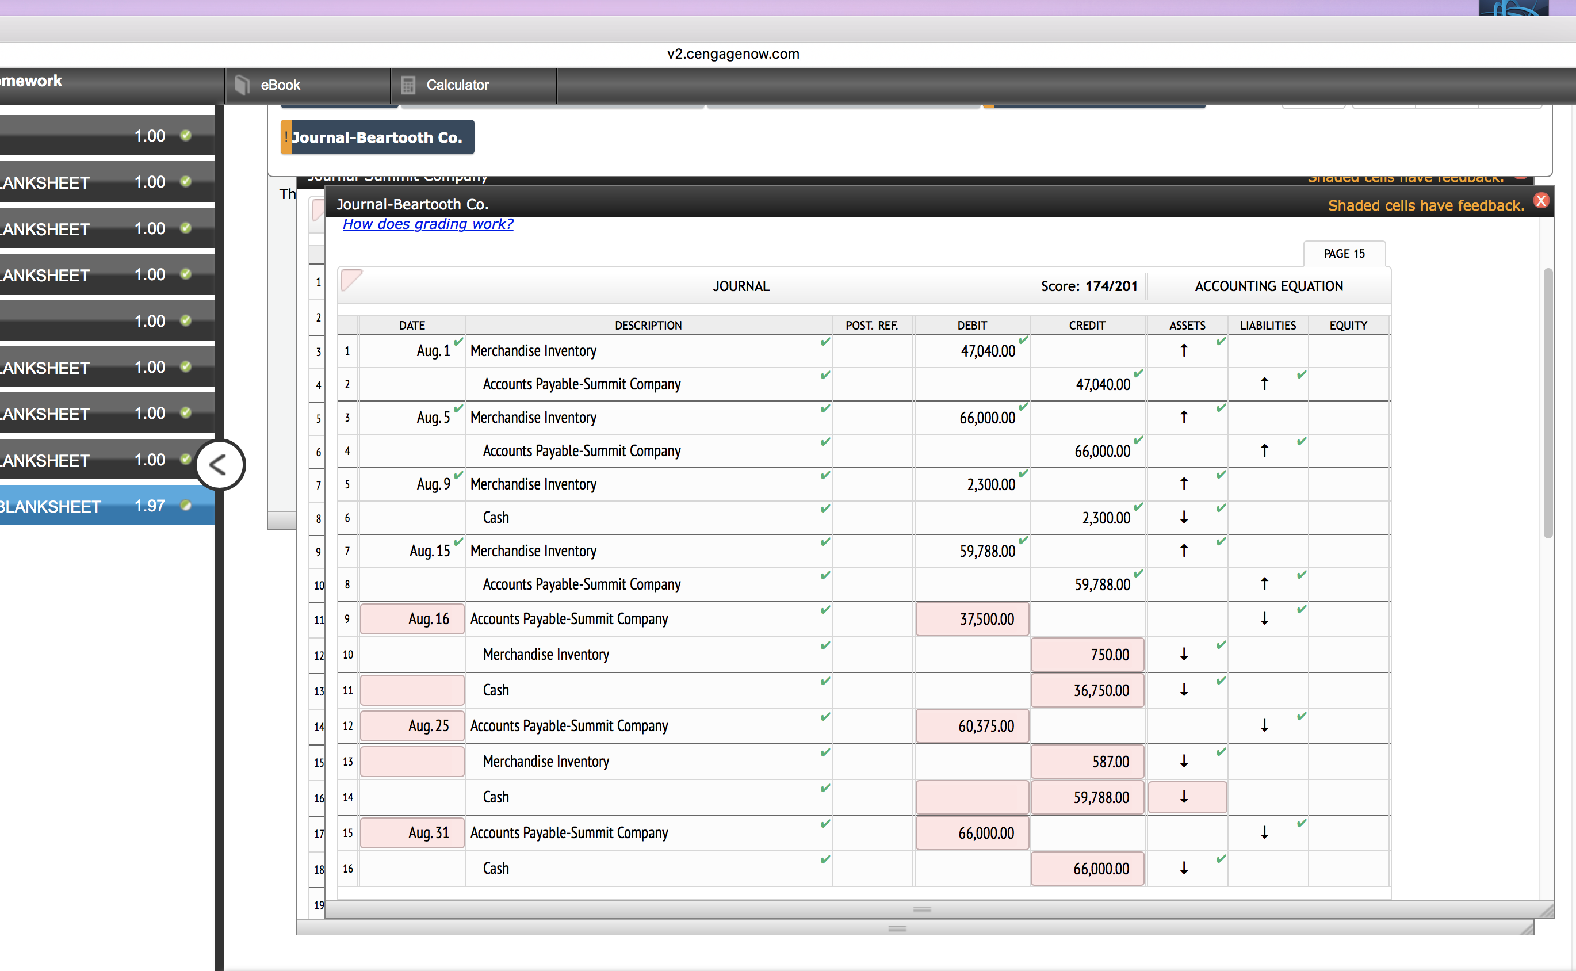Click the 37,500.00 debit field
The width and height of the screenshot is (1576, 971).
point(972,619)
